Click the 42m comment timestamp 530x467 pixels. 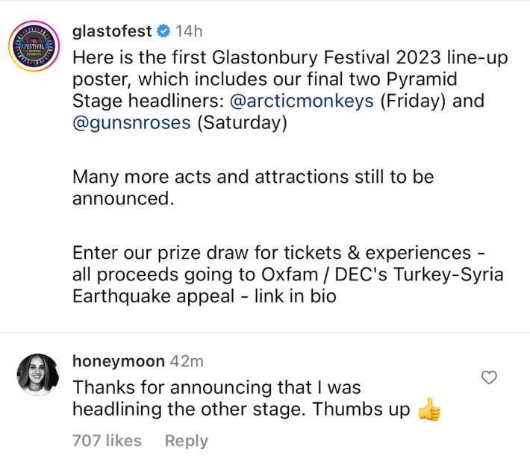[x=187, y=361]
